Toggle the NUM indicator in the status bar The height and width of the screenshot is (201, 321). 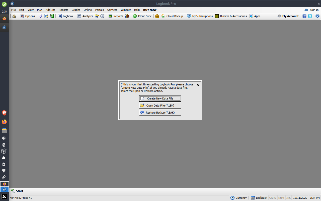[281, 198]
